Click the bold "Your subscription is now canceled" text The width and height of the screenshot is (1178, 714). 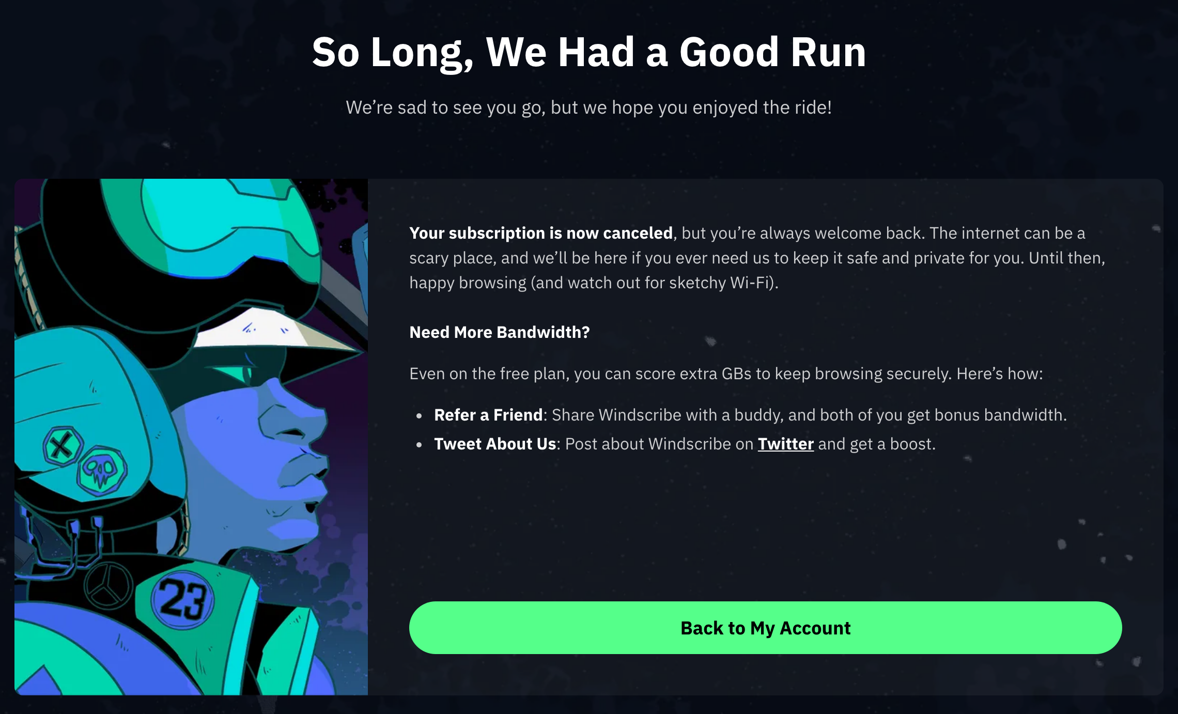pos(541,234)
